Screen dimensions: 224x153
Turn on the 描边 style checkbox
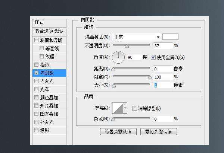pyautogui.click(x=36, y=65)
